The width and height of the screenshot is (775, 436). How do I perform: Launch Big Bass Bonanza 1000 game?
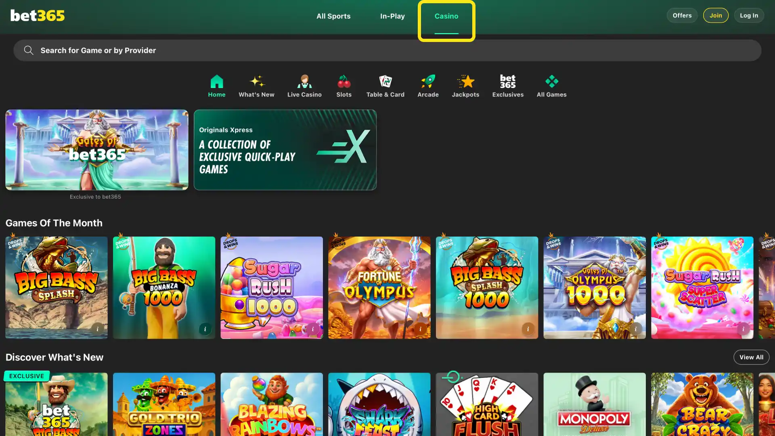click(164, 287)
